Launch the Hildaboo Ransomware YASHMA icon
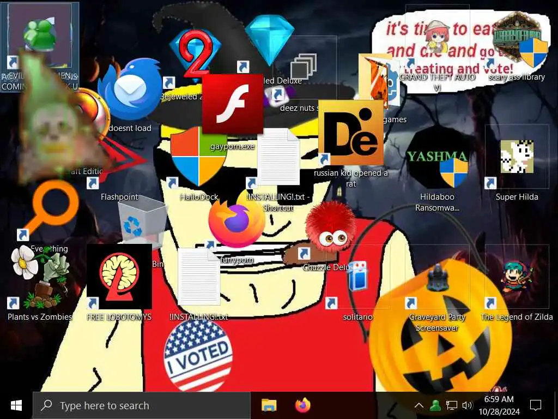558x419 pixels. pyautogui.click(x=438, y=158)
